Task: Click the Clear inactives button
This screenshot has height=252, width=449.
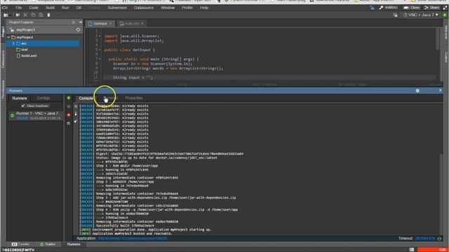Action: click(35, 106)
